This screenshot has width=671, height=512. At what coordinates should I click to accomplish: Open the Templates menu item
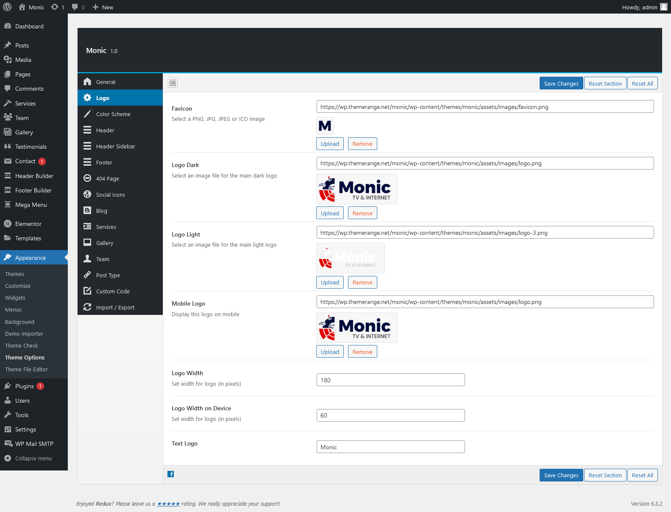click(34, 238)
